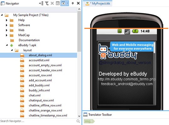Viewport: 169px width, 125px height.
Task: Click the grayed-out X clear filter icon
Action: (x=52, y=3)
